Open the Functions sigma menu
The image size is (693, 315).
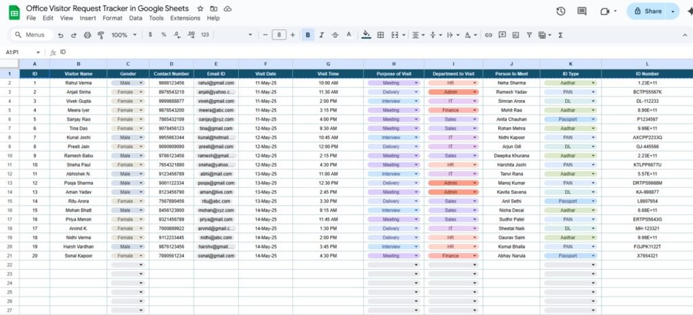click(560, 35)
